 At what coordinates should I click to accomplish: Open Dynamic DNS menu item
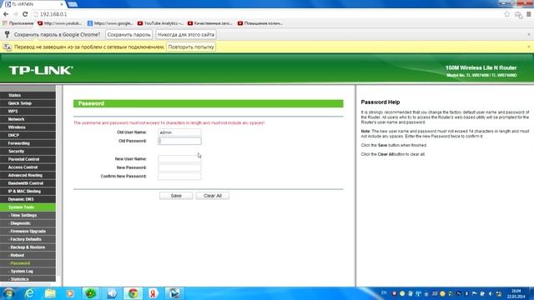coord(28,199)
